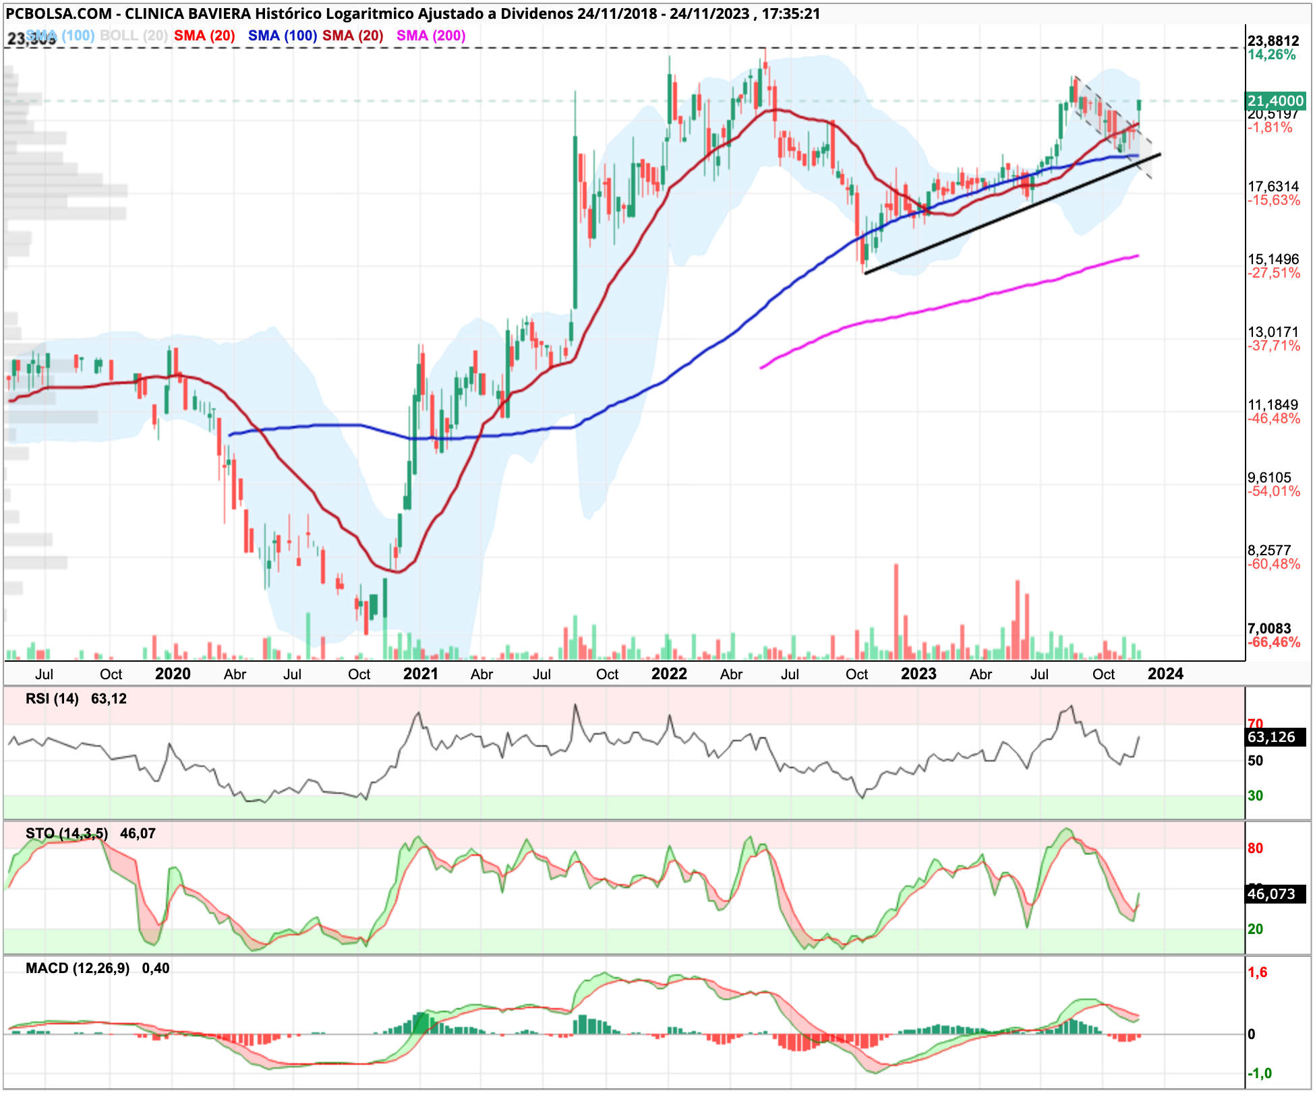
Task: Click the 9,6105 price axis label
Action: [x=1269, y=478]
